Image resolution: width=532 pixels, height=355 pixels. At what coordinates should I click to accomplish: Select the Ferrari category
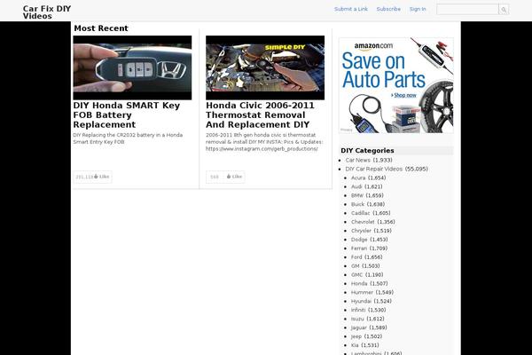[358, 248]
